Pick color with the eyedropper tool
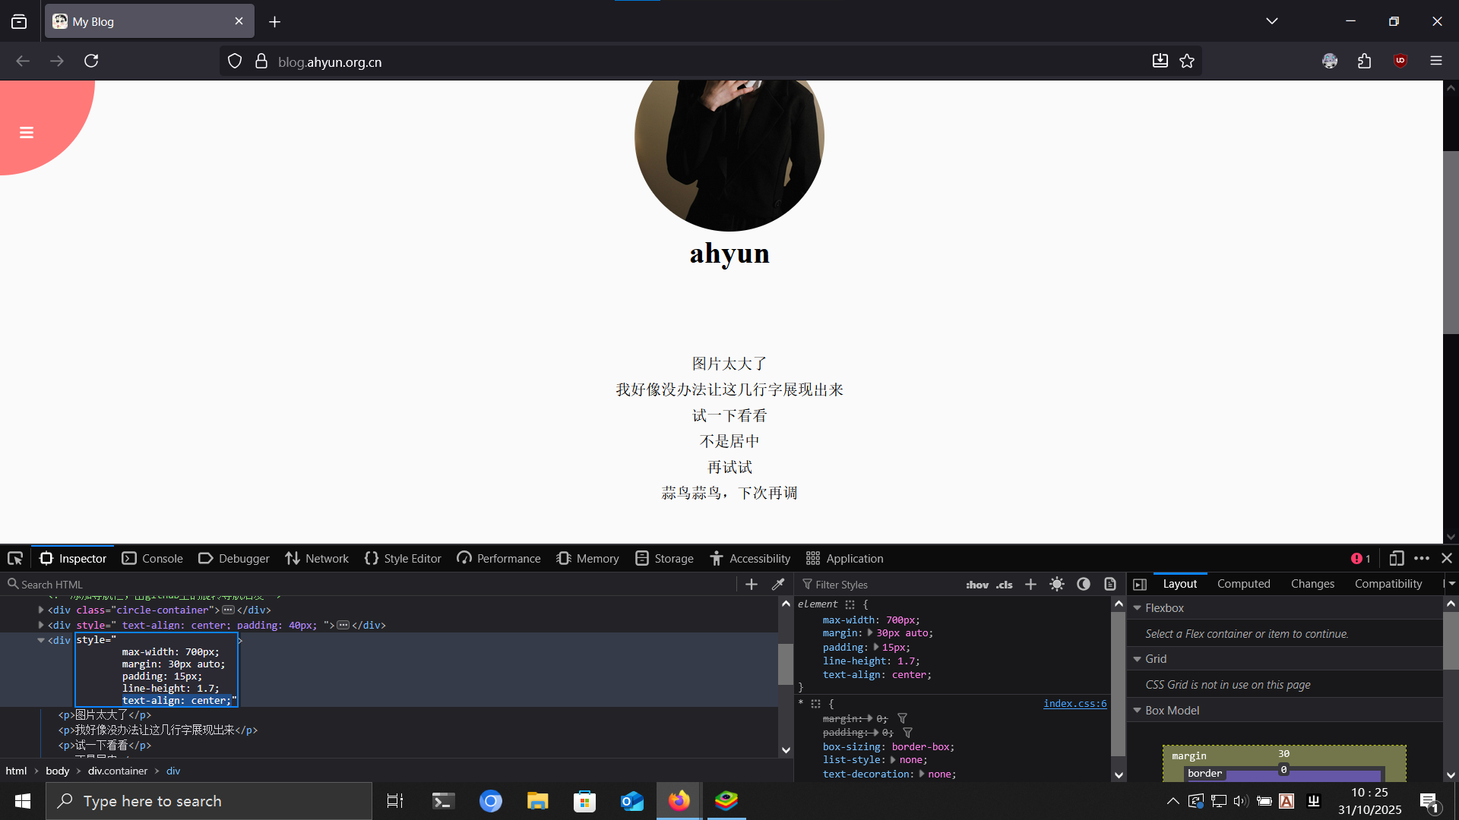Image resolution: width=1459 pixels, height=820 pixels. [778, 584]
